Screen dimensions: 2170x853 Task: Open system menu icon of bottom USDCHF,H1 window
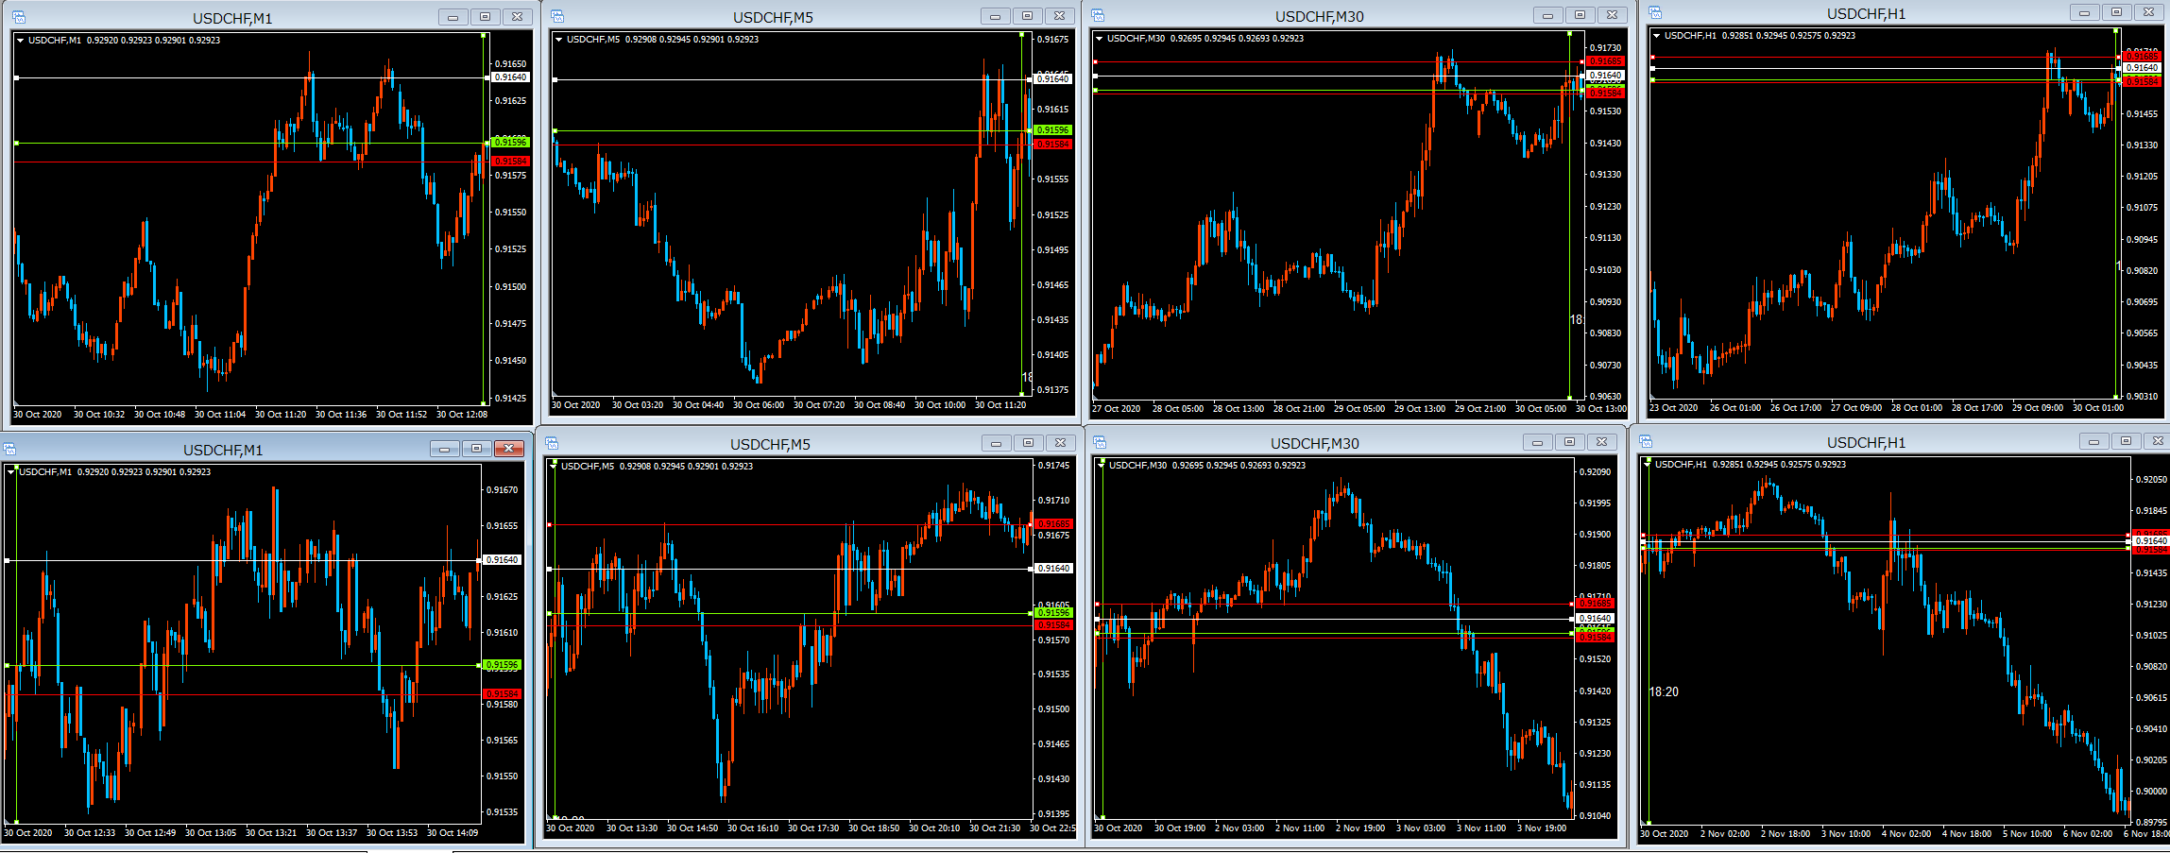pyautogui.click(x=1646, y=441)
